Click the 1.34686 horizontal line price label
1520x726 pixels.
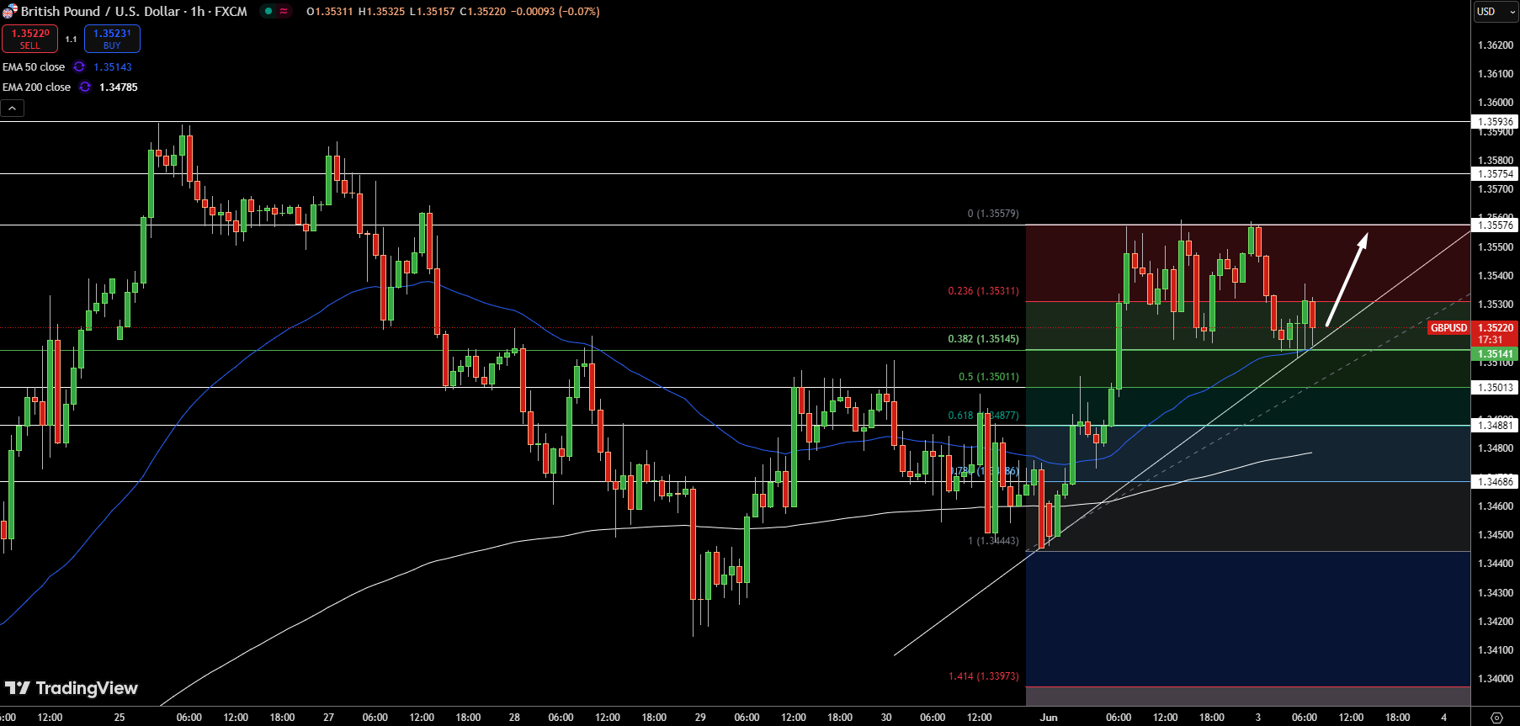tap(1496, 482)
